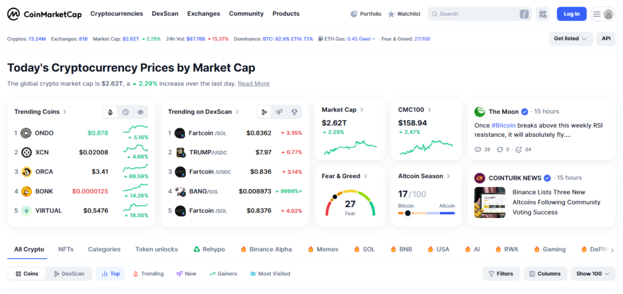Open the Community menu
The image size is (623, 294).
[246, 13]
